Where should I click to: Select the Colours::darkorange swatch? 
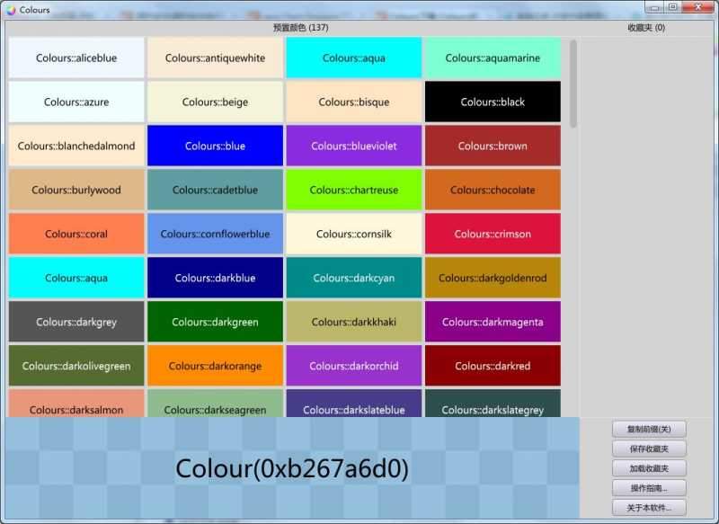(215, 366)
